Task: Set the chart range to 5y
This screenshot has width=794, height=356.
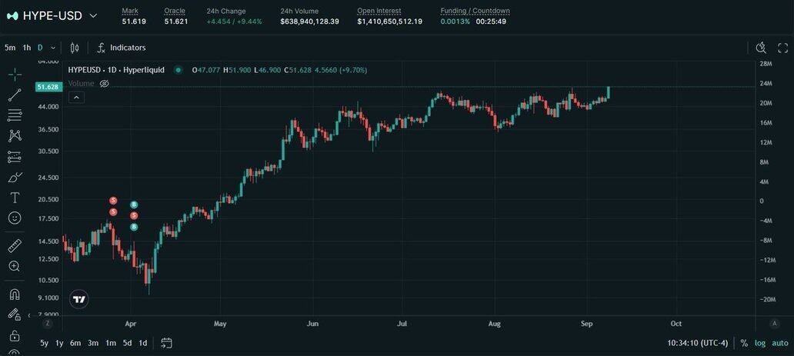Action: [x=44, y=344]
